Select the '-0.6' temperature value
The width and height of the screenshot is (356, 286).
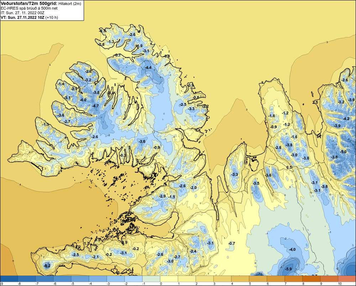[196, 97]
